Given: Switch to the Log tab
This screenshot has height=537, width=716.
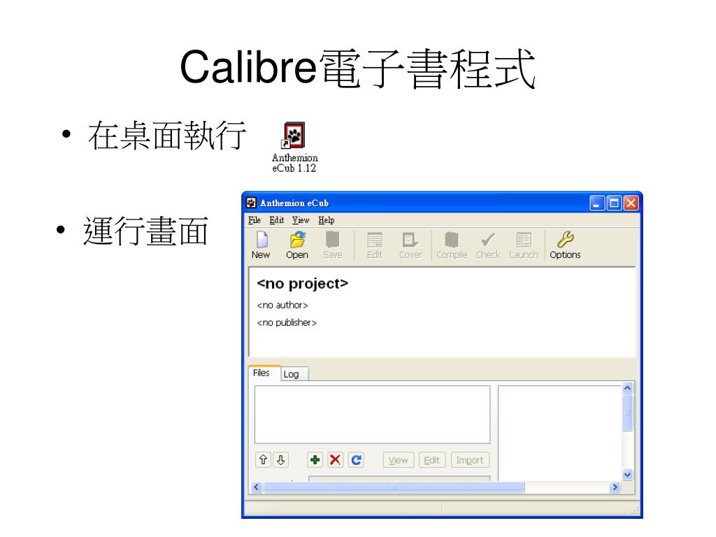Looking at the screenshot, I should click(294, 374).
